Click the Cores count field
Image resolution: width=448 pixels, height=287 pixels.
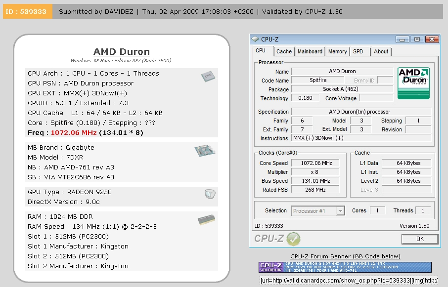pyautogui.click(x=377, y=210)
